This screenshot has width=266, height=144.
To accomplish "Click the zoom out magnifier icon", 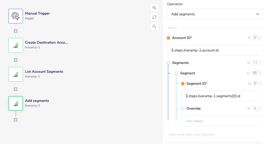I will (154, 27).
